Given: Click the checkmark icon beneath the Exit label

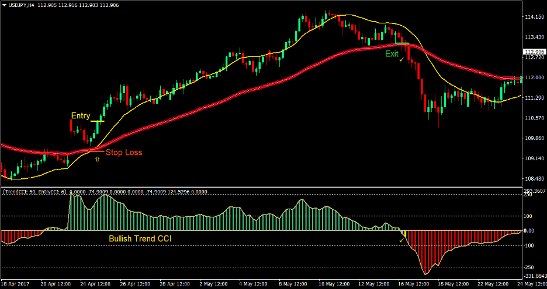Looking at the screenshot, I should [401, 61].
